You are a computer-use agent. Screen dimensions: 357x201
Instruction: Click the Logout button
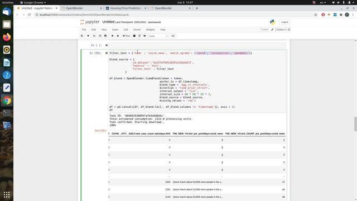pyautogui.click(x=284, y=22)
